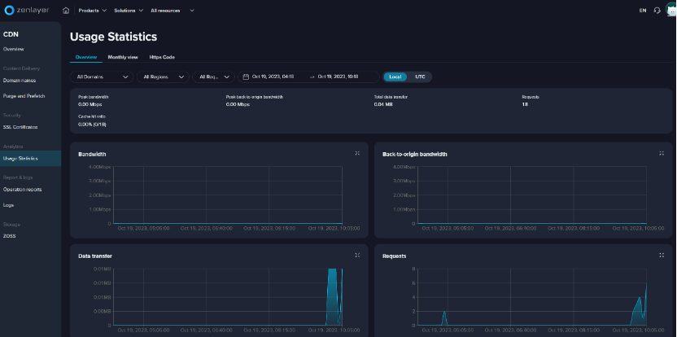
Task: Maximize the Data transfer chart
Action: [357, 255]
